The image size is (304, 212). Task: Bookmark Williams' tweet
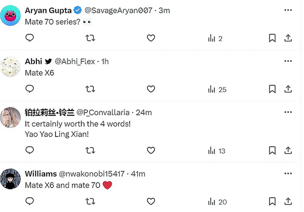pyautogui.click(x=272, y=201)
